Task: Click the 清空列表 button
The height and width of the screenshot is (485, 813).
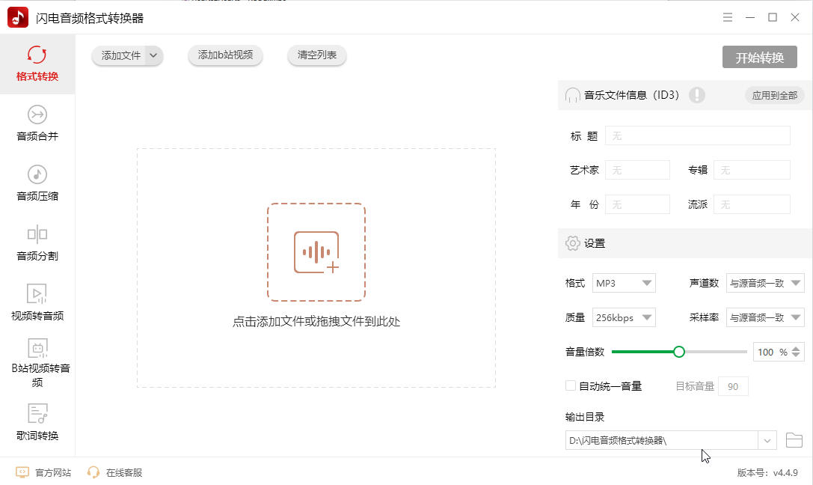Action: (x=317, y=55)
